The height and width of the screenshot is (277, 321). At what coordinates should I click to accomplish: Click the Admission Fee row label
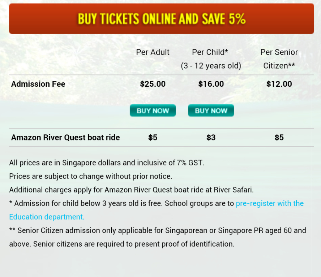click(x=38, y=84)
